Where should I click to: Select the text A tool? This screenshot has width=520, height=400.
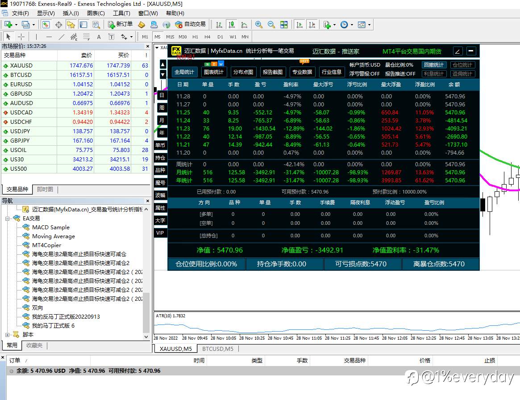tap(99, 37)
